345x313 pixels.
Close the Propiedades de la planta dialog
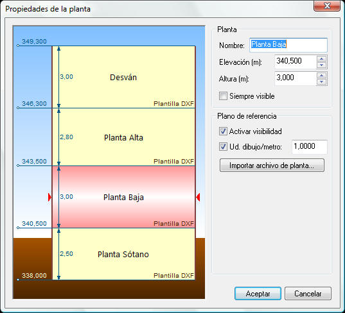(x=327, y=6)
